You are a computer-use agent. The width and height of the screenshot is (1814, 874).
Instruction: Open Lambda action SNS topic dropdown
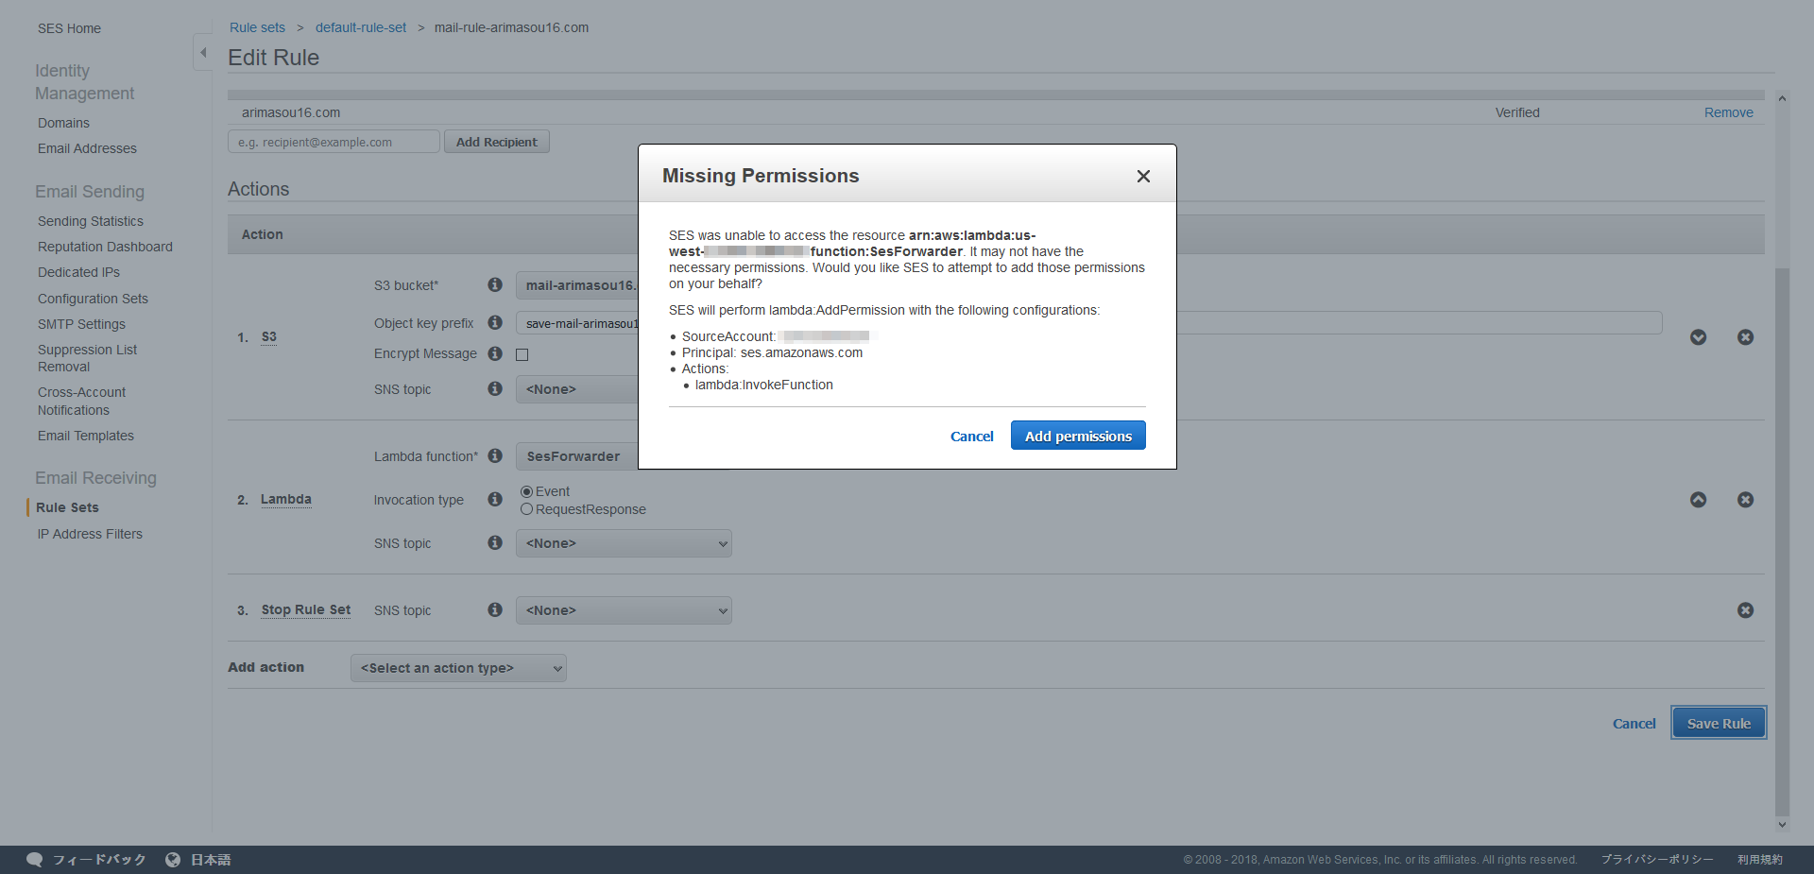coord(624,543)
